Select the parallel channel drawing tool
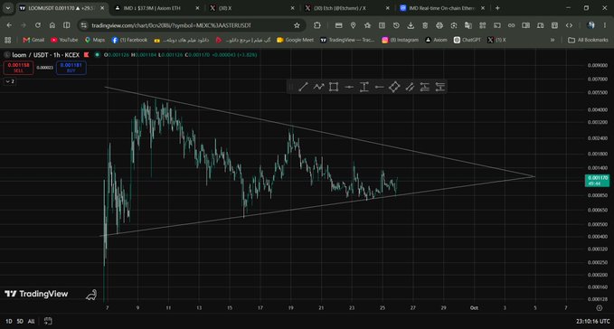 [x=410, y=87]
